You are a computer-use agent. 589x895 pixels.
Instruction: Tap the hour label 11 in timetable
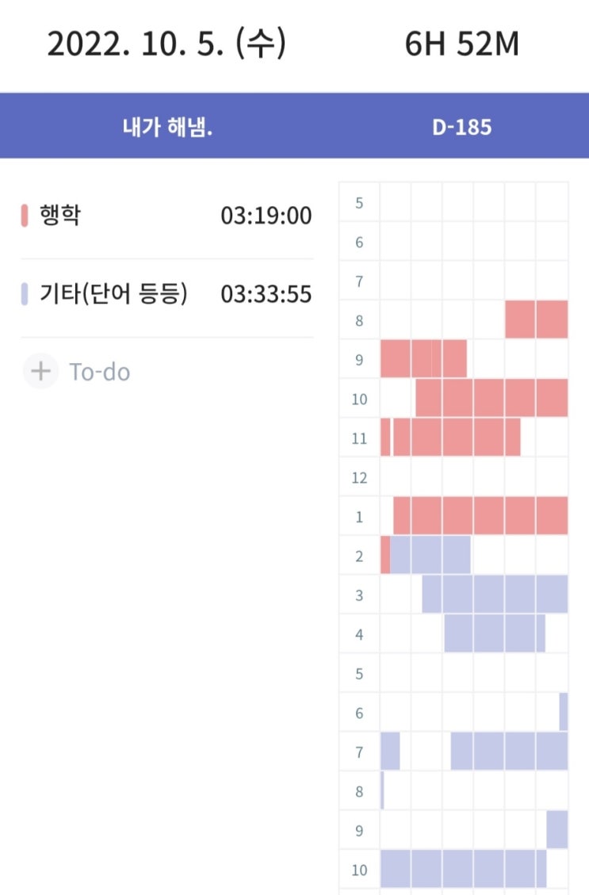point(359,438)
